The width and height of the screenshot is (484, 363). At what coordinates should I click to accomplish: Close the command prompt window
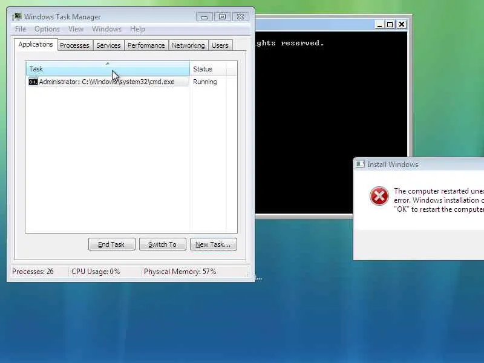coord(401,24)
